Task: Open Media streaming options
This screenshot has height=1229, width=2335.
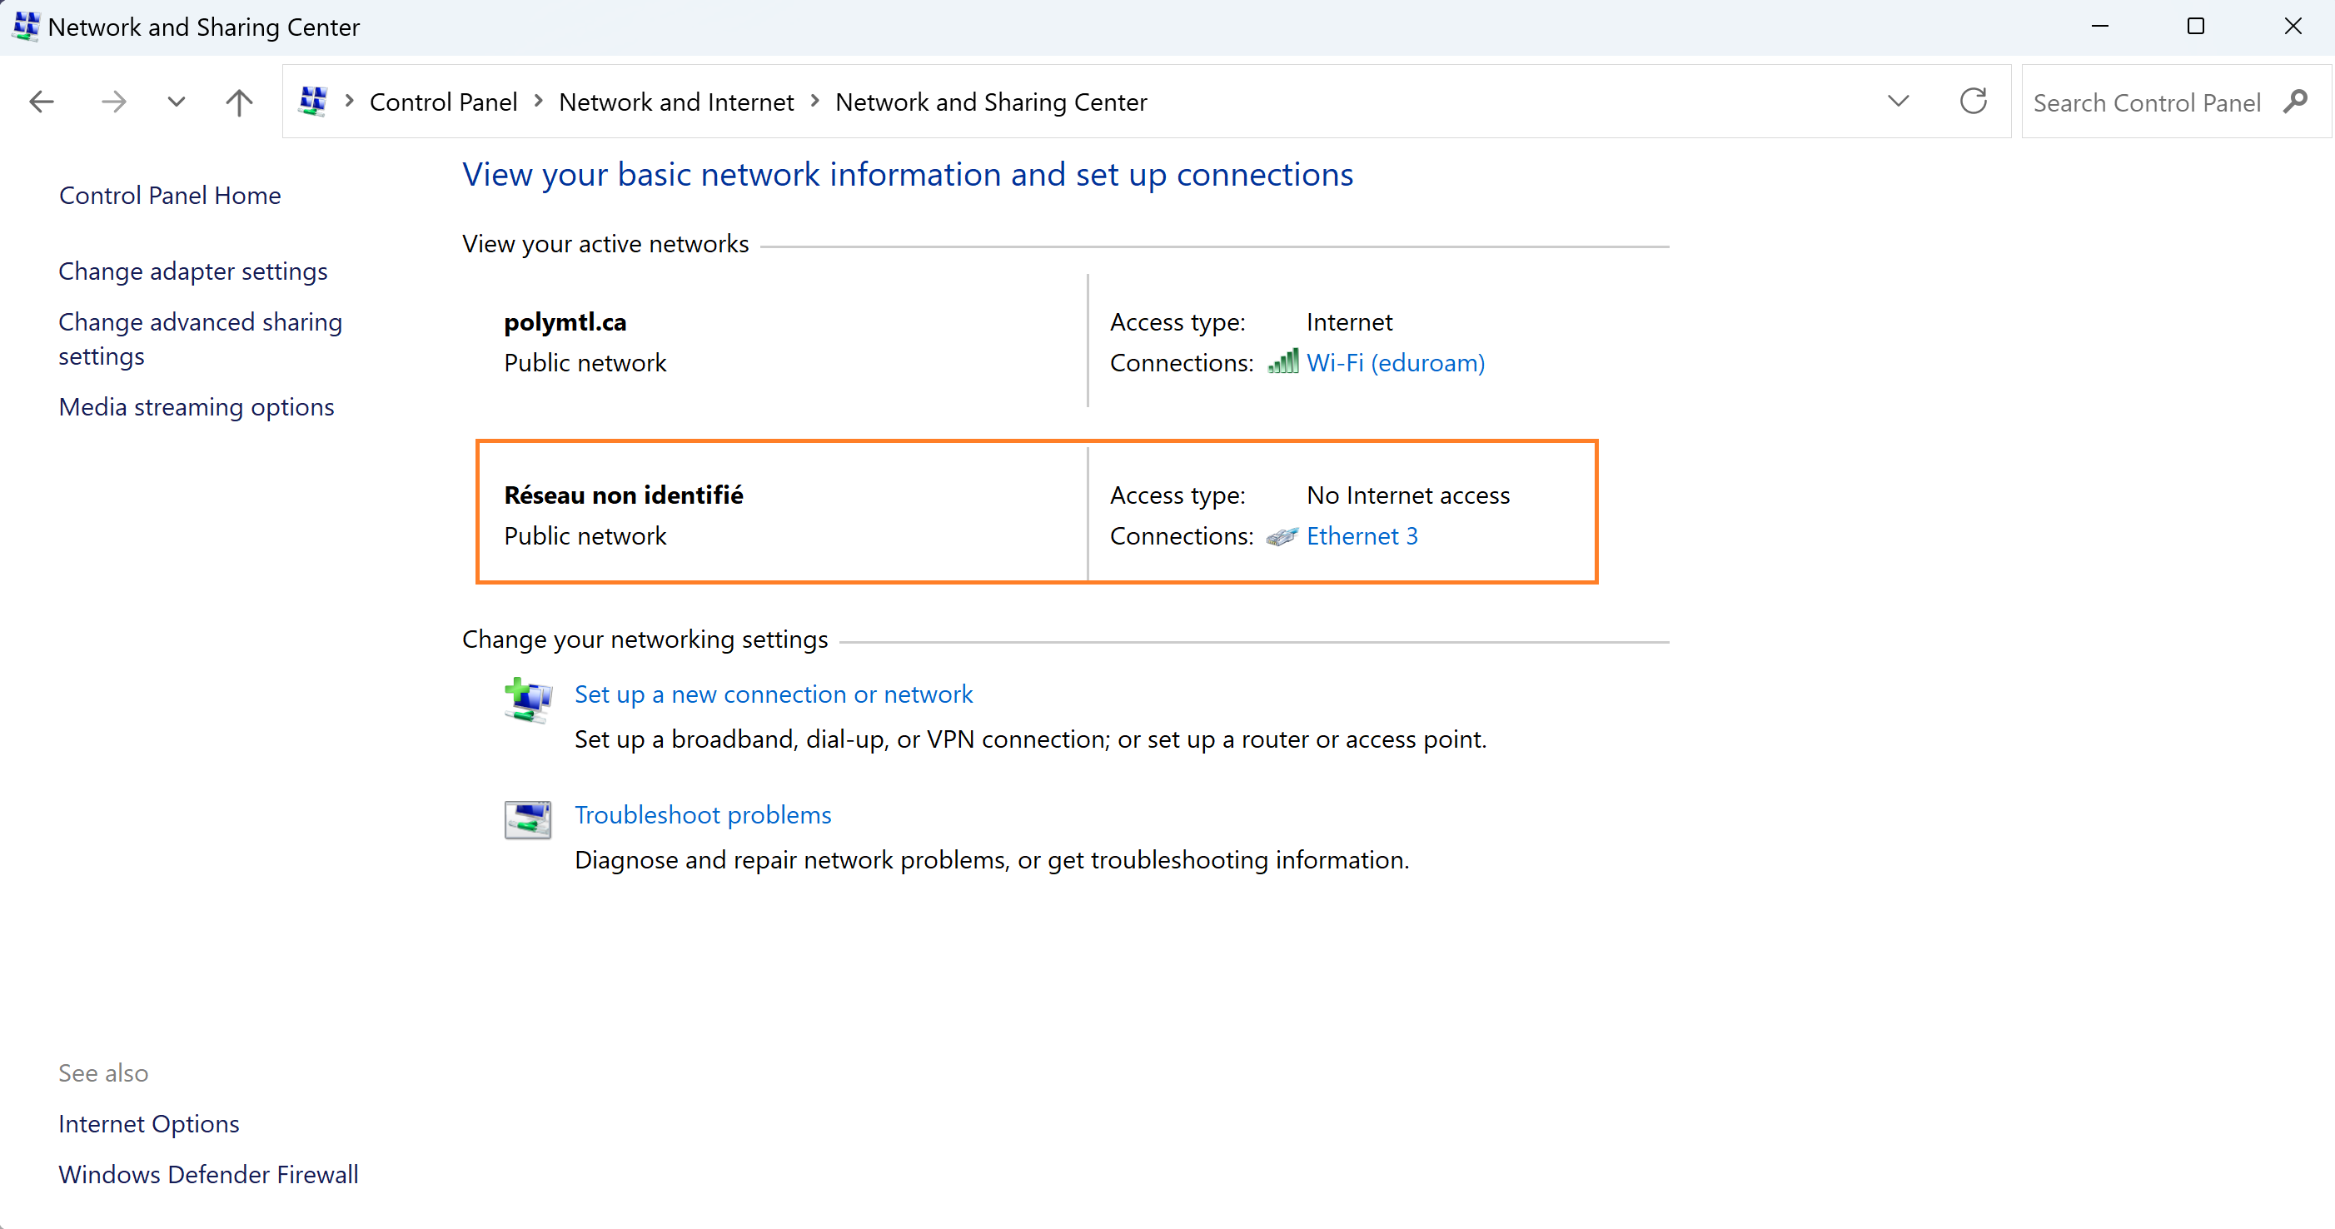Action: pos(196,407)
